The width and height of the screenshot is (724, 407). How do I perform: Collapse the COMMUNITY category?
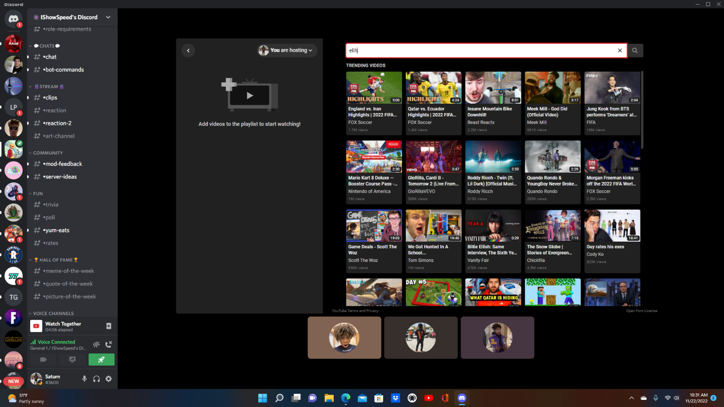point(48,153)
